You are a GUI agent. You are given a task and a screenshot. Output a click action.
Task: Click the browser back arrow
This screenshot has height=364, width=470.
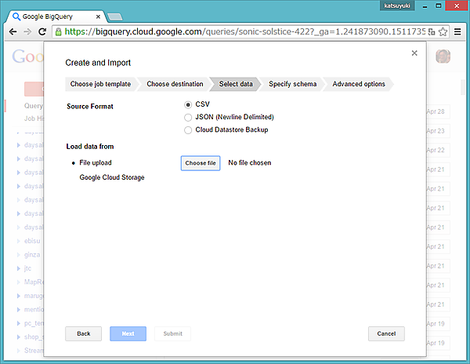tap(13, 31)
